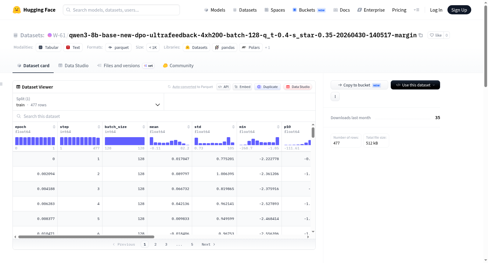This screenshot has width=488, height=263.
Task: Open Models in the top navigation
Action: click(x=215, y=10)
